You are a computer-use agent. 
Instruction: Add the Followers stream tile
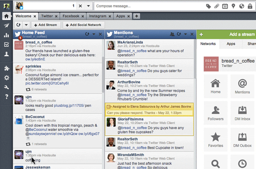click(x=215, y=113)
